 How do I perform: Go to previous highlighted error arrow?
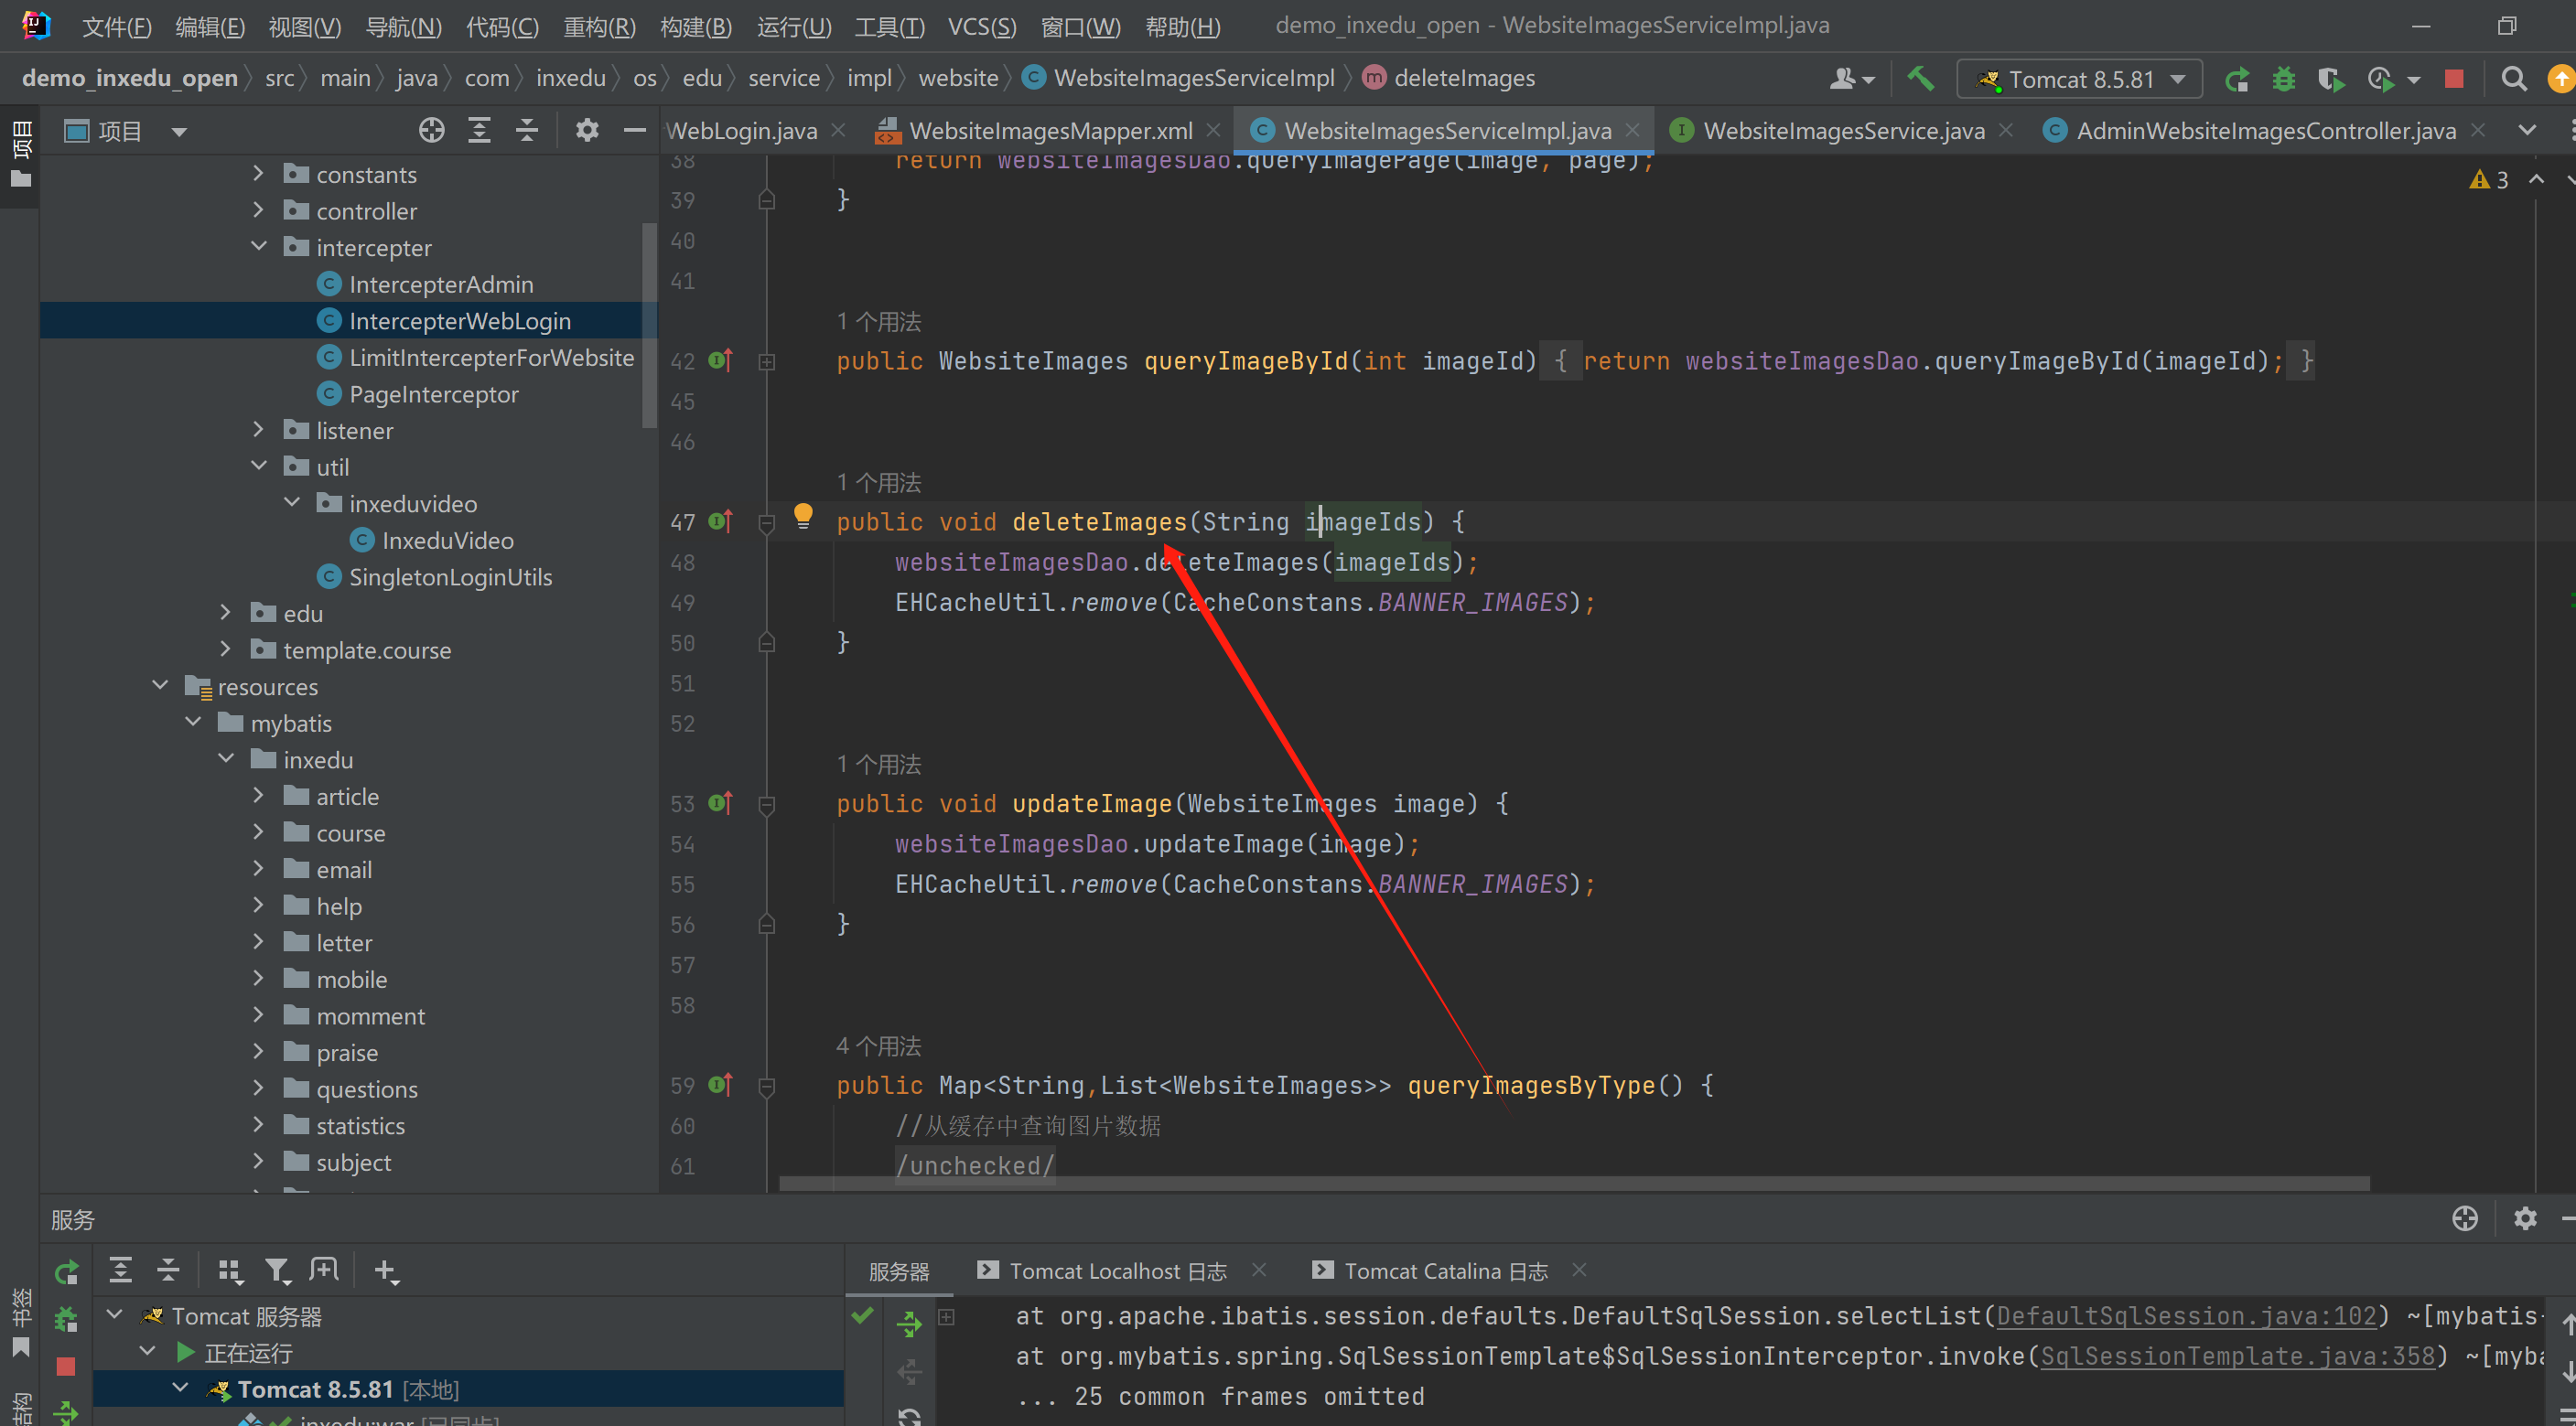pyautogui.click(x=2536, y=180)
